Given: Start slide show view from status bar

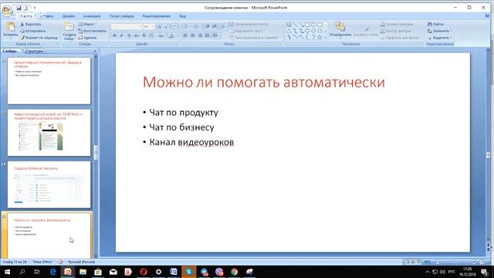Looking at the screenshot, I should coord(418,262).
